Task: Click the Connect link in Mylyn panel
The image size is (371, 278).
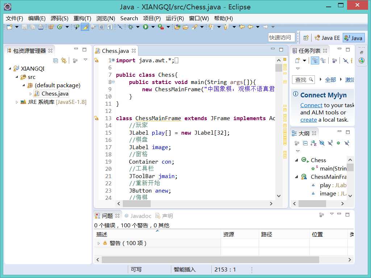Action: point(311,105)
